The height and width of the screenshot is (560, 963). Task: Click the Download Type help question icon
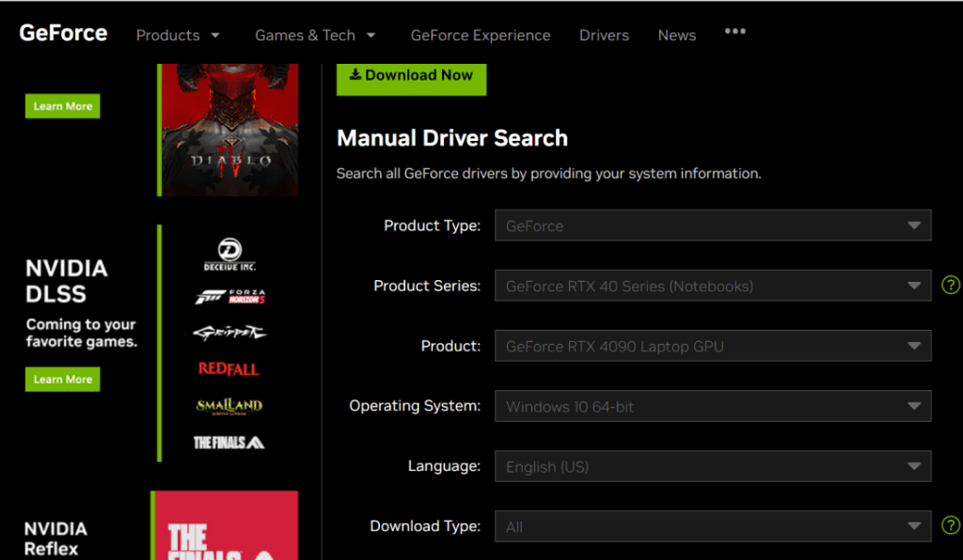click(951, 526)
